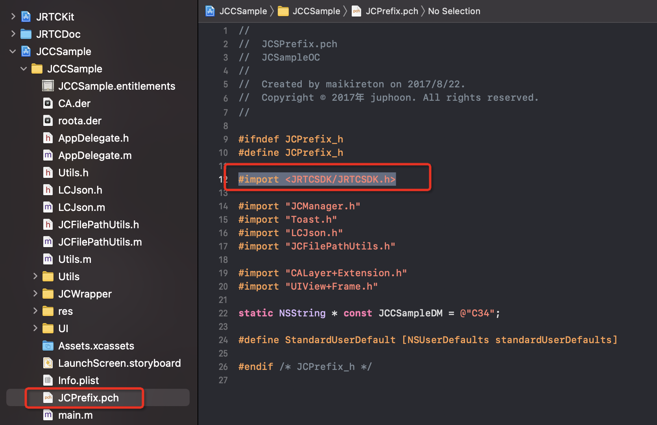
Task: Click line number 22 in the gutter
Action: (x=223, y=313)
